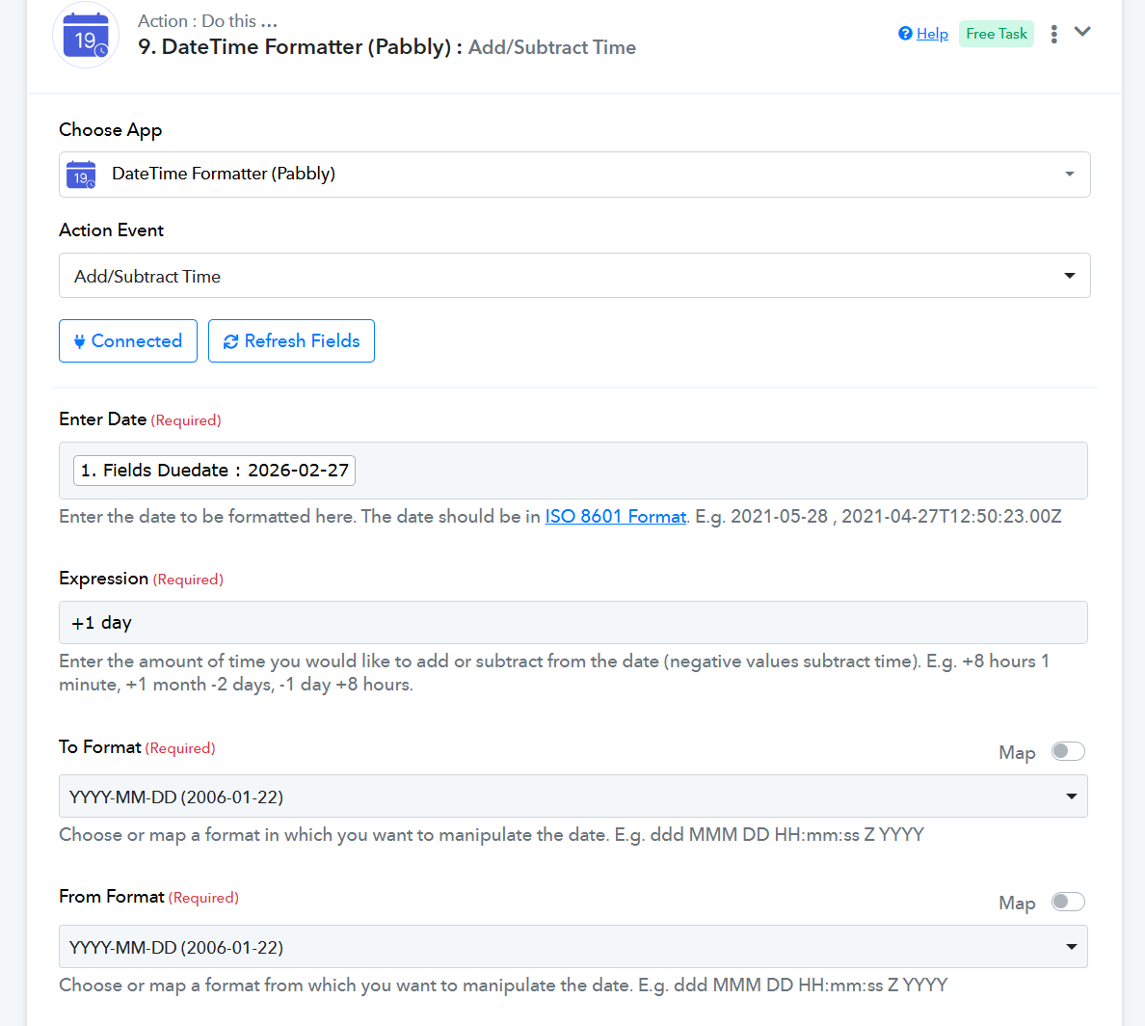The image size is (1145, 1026).
Task: Click into the Expression input field
Action: coord(572,623)
